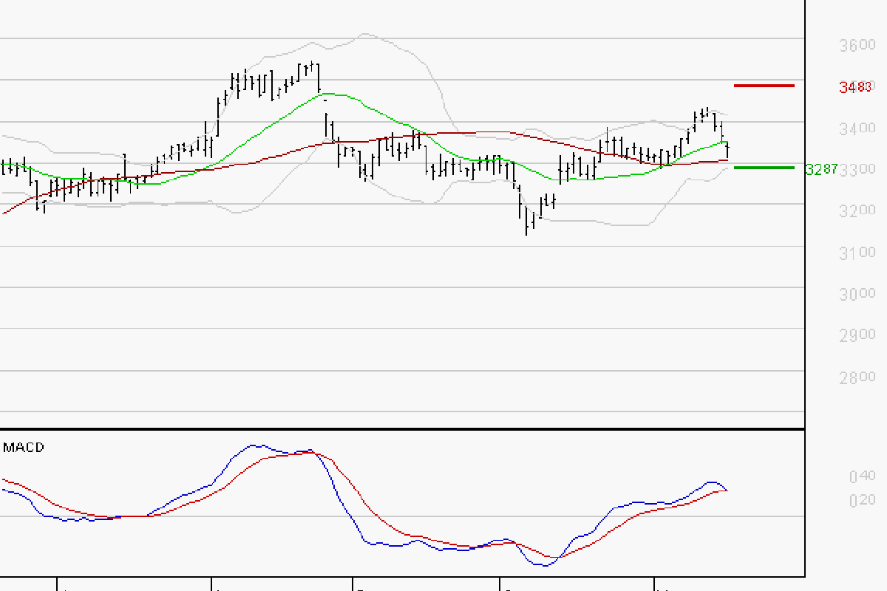Image resolution: width=887 pixels, height=591 pixels.
Task: Click the 3200 price axis label
Action: click(857, 212)
